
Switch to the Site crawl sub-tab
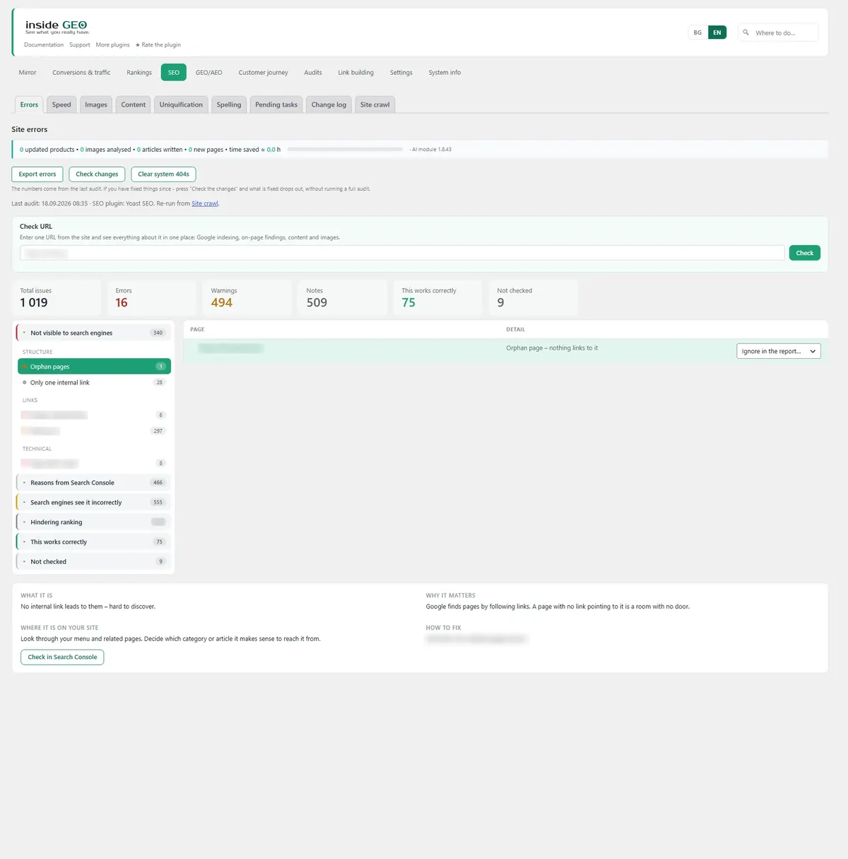(375, 105)
